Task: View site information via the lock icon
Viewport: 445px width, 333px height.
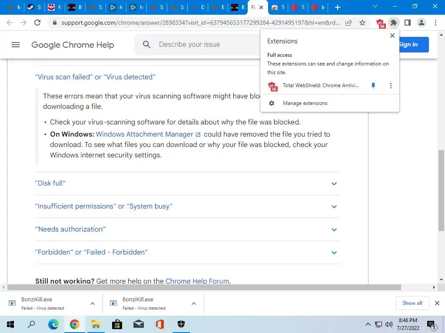Action: click(55, 23)
